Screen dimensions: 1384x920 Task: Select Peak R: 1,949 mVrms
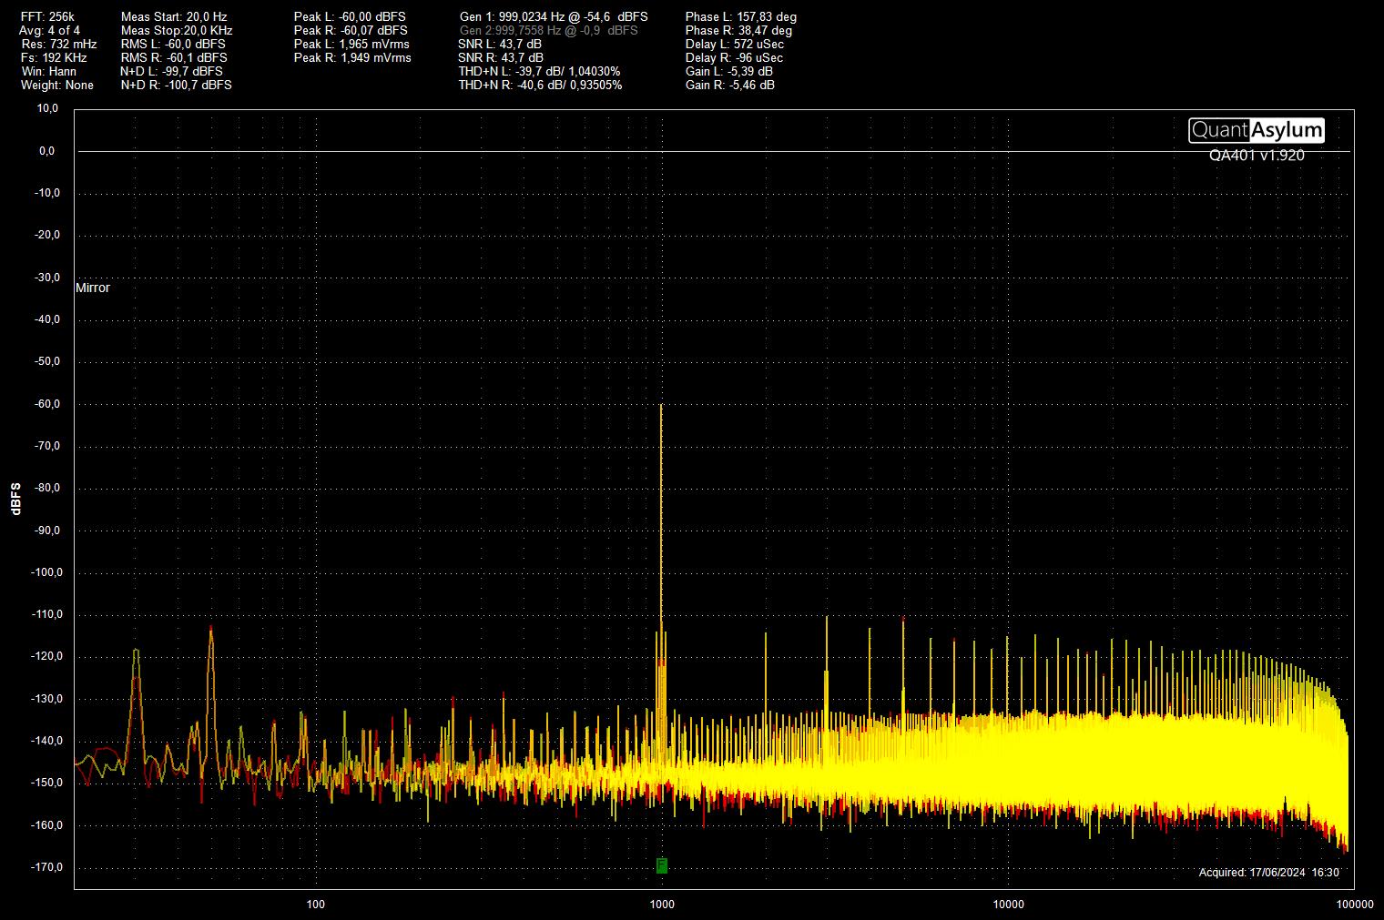click(352, 57)
